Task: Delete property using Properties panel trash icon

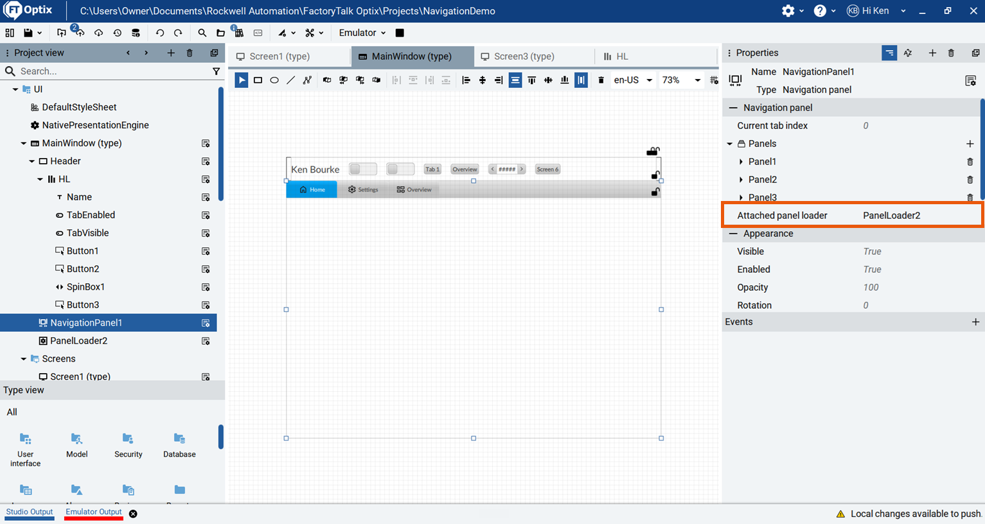Action: (x=952, y=53)
